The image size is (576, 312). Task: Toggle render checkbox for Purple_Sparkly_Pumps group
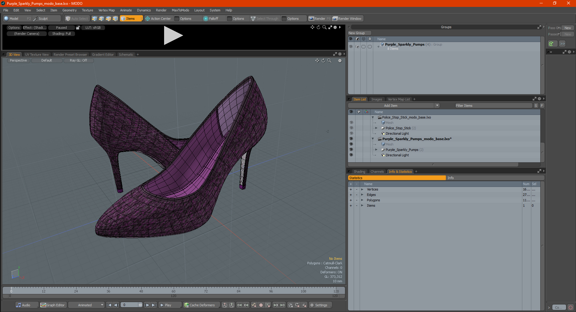point(363,46)
